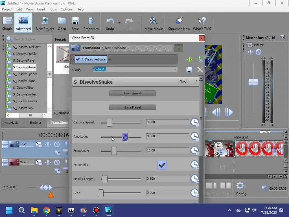Switch to Simple mode
Screen dimensions: 289x217
pyautogui.click(x=7, y=23)
